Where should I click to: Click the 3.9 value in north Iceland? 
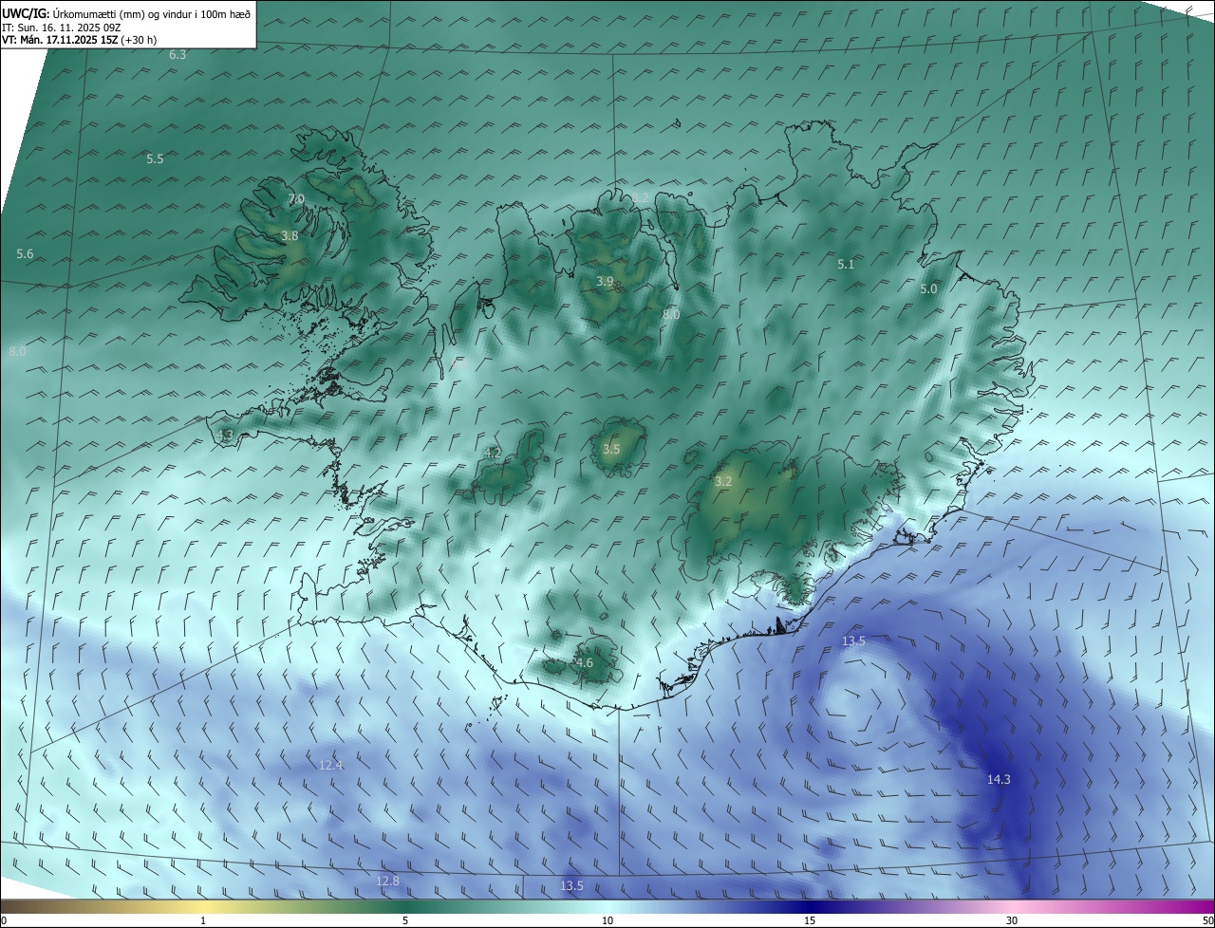click(605, 282)
